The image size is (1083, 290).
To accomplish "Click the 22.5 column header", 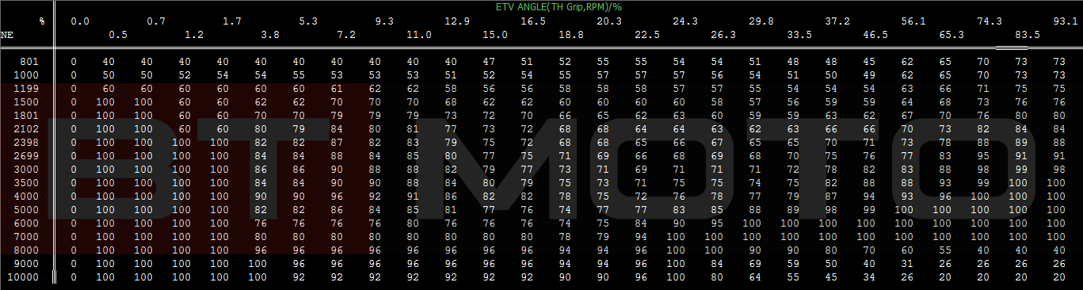I will point(647,35).
